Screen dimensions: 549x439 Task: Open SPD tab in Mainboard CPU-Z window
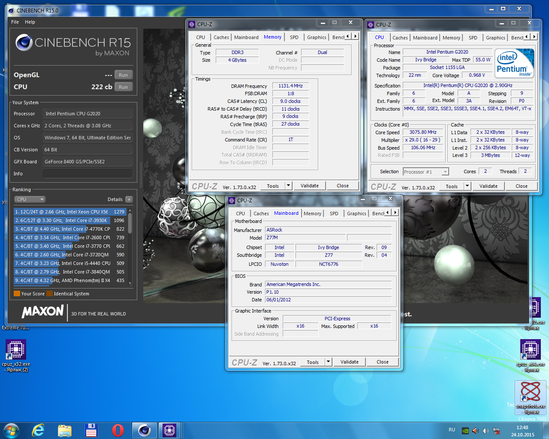334,213
